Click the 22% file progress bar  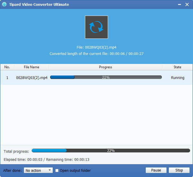[106, 78]
